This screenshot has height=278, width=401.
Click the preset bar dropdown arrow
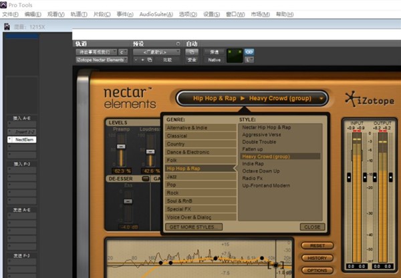(321, 98)
